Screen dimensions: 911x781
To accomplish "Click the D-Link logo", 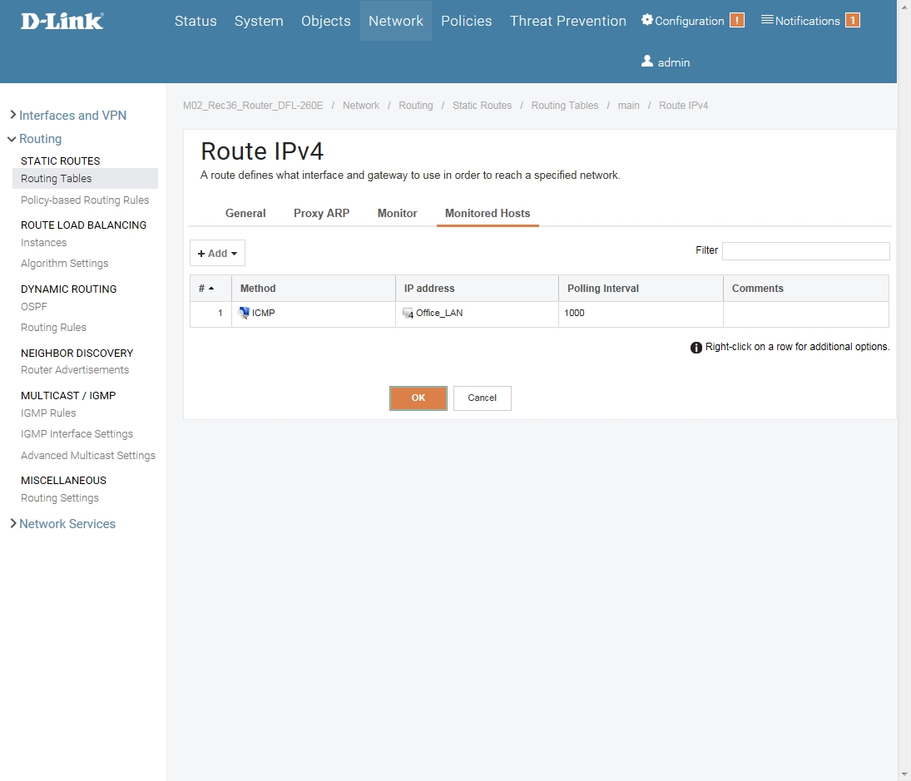I will pyautogui.click(x=62, y=22).
